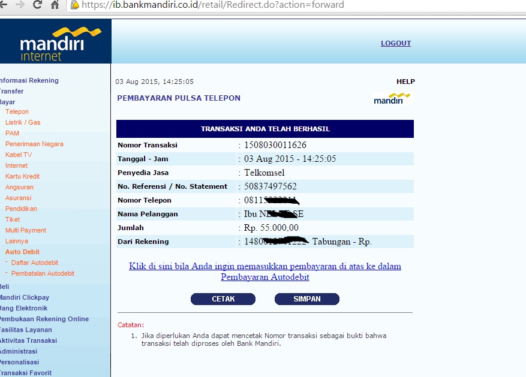Select the Asuransi payment option

point(18,198)
